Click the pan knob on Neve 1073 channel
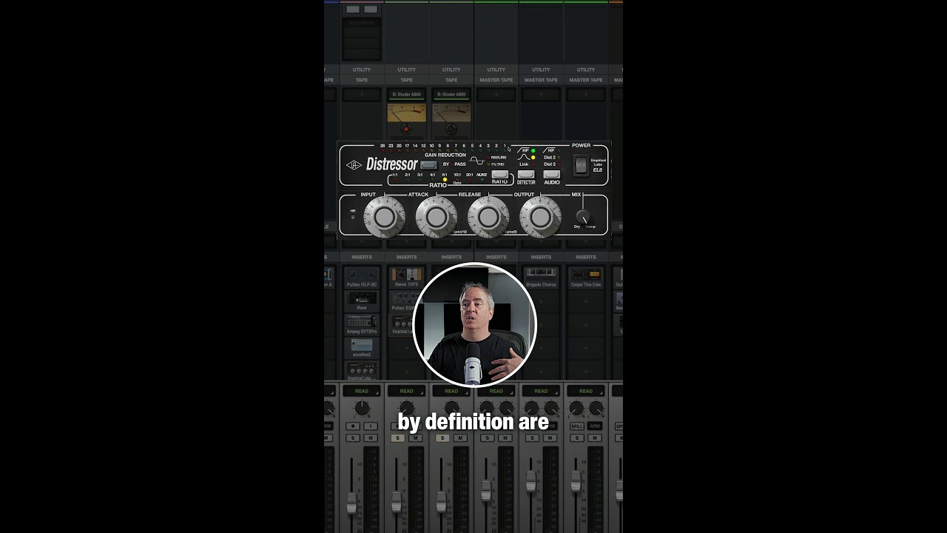The height and width of the screenshot is (533, 947). [x=406, y=408]
